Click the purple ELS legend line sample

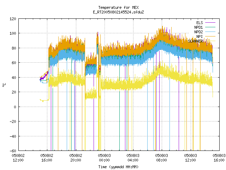click(x=210, y=23)
